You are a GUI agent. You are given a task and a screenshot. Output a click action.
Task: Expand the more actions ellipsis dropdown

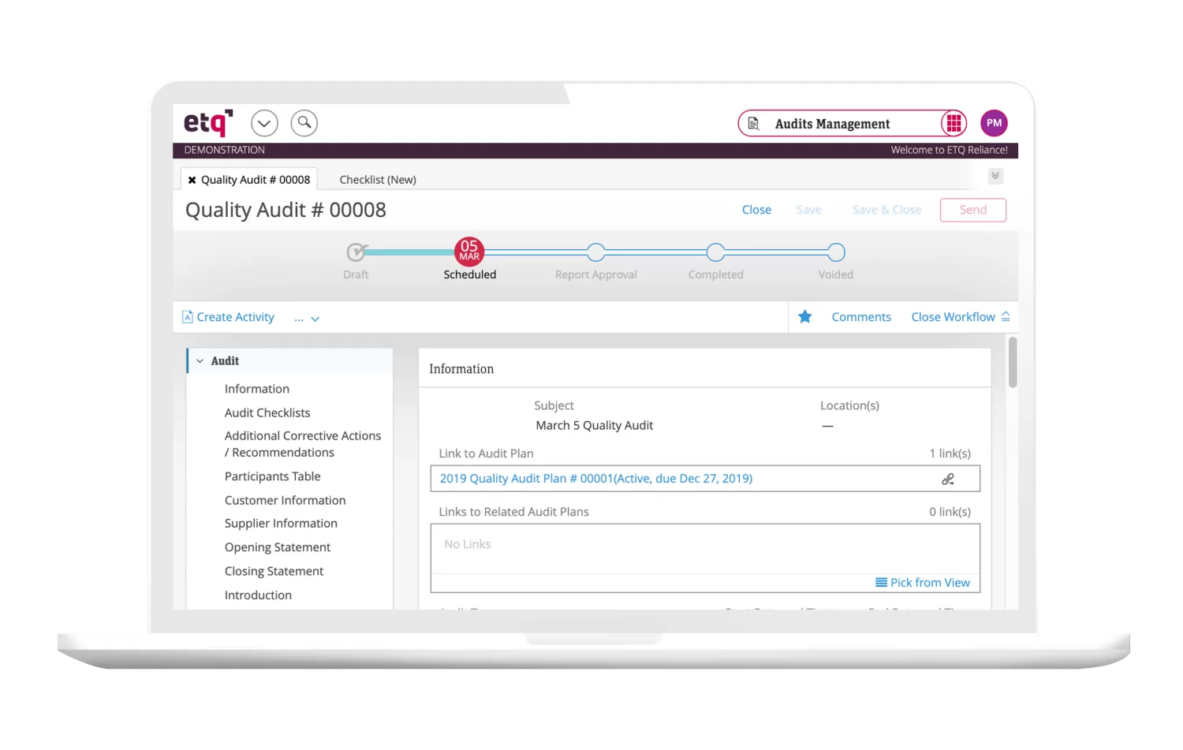[x=307, y=319]
